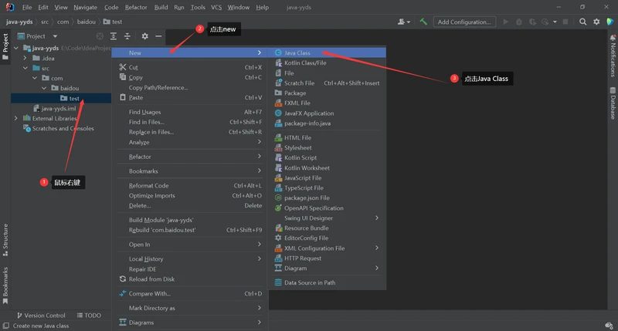Click the Add Configuration button
The height and width of the screenshot is (331, 618).
click(x=464, y=22)
